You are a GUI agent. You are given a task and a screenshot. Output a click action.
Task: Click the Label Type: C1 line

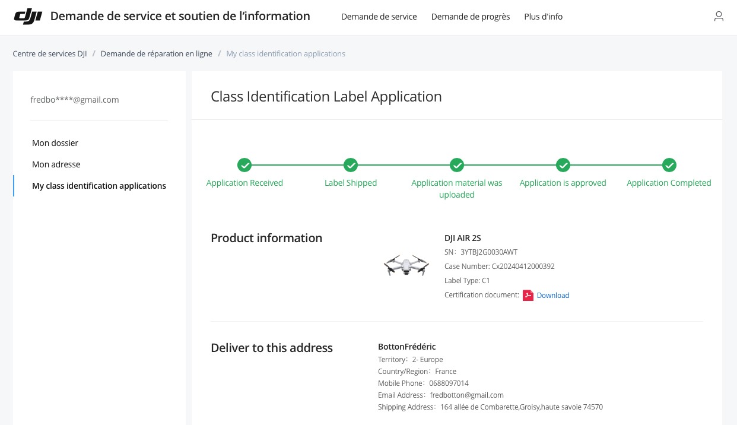(x=467, y=281)
